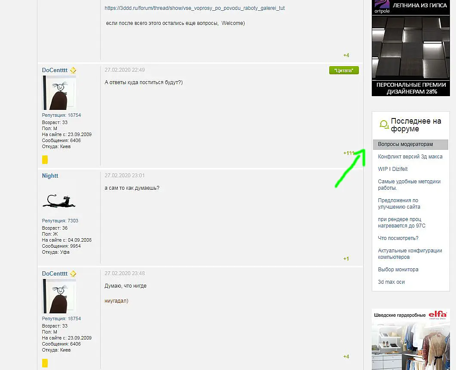This screenshot has width=456, height=370.
Task: Click the gold badge icon beside the first DoCentttt username
Action: pos(73,70)
